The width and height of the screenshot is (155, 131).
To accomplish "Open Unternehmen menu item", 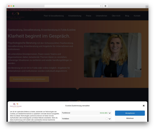I will point(101,16).
